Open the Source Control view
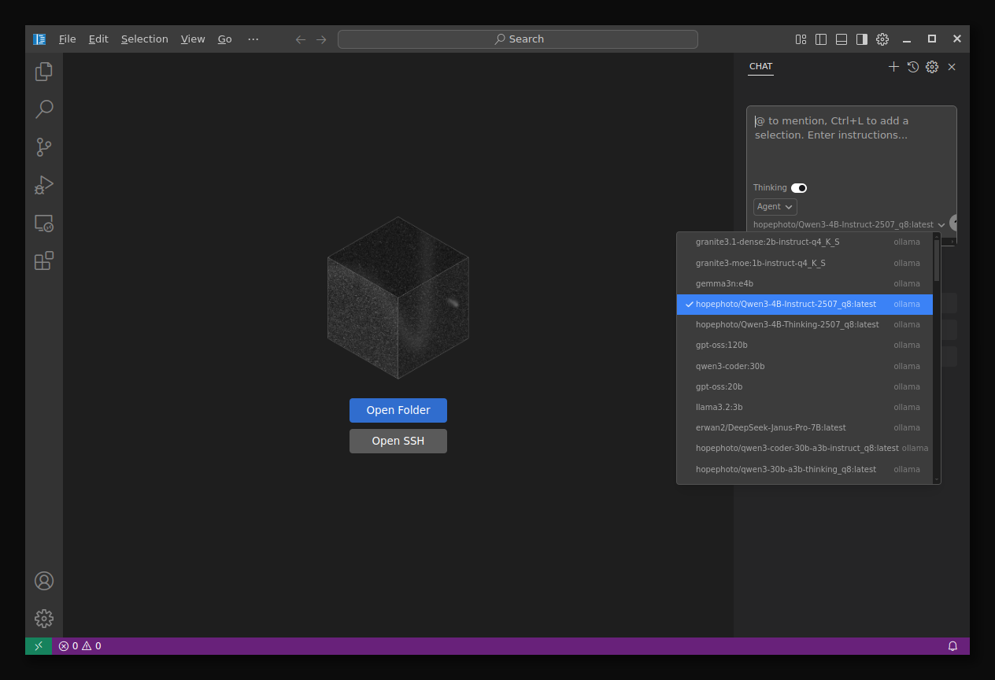The height and width of the screenshot is (680, 995). coord(44,146)
